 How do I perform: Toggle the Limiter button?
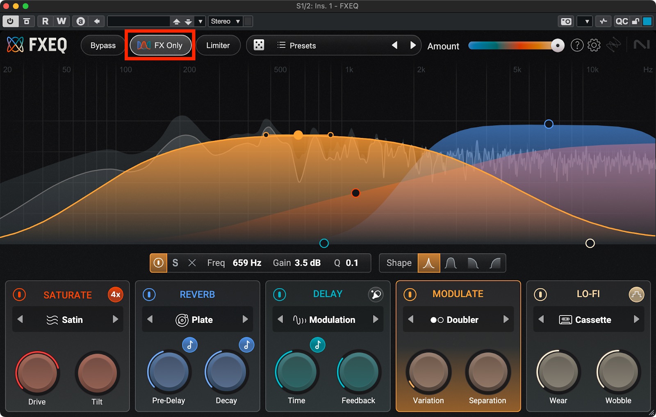click(x=218, y=45)
